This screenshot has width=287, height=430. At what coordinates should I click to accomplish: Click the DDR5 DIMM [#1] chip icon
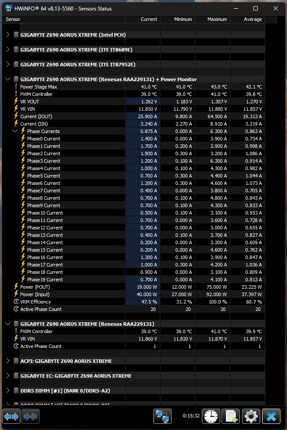click(x=16, y=390)
